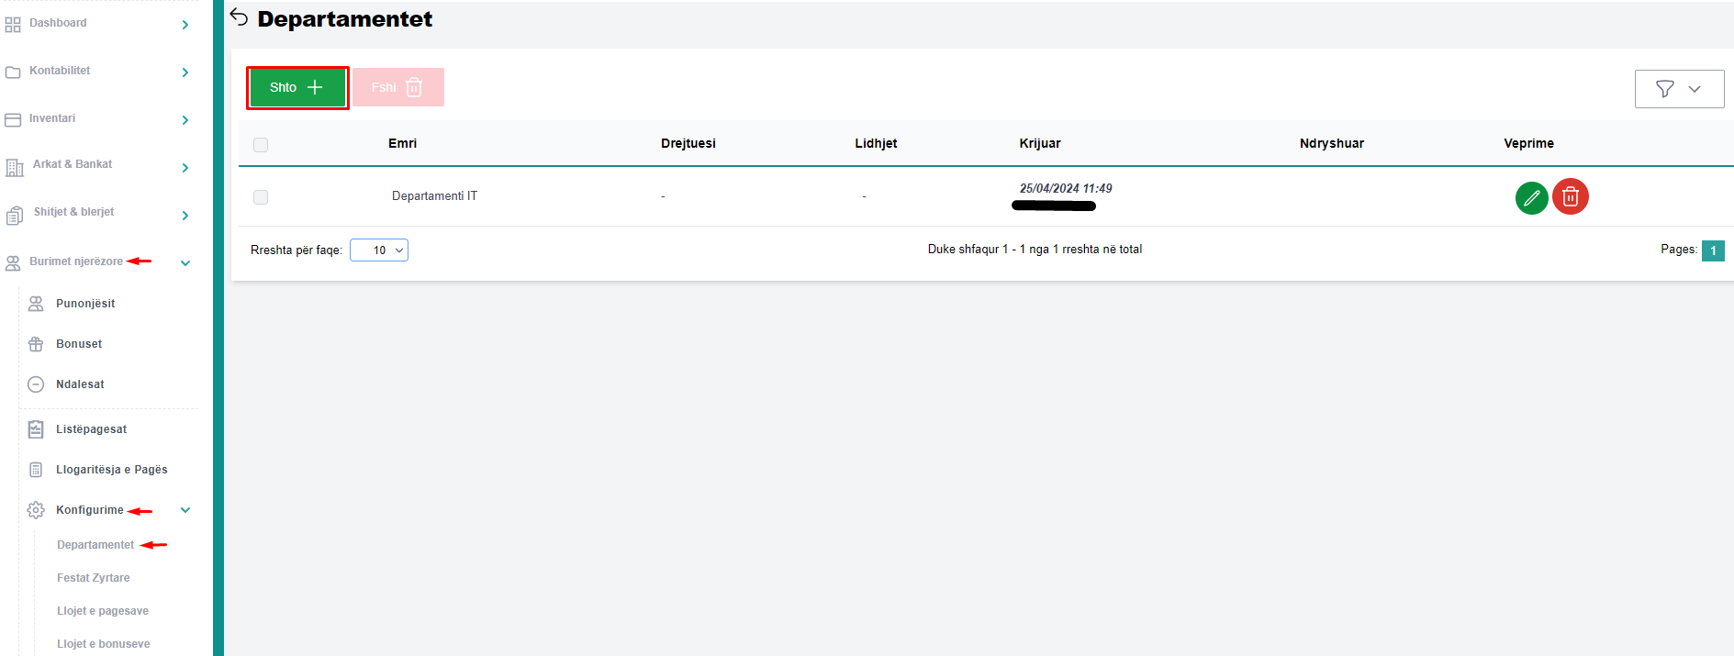Collapse the Burimet njerëzore section chevron
This screenshot has width=1734, height=656.
(x=185, y=263)
